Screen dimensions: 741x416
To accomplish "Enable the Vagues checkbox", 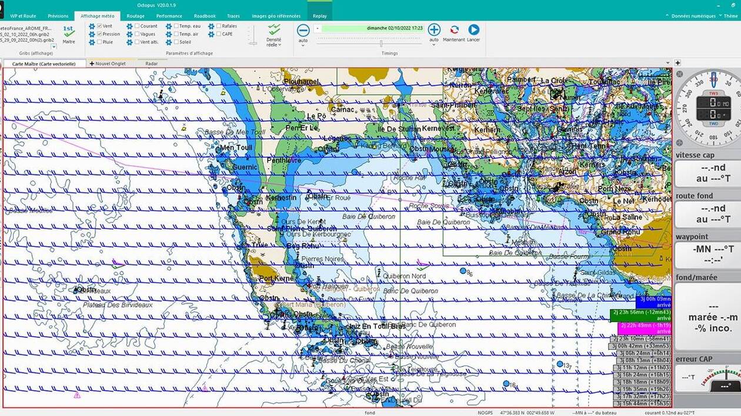I will (x=137, y=34).
